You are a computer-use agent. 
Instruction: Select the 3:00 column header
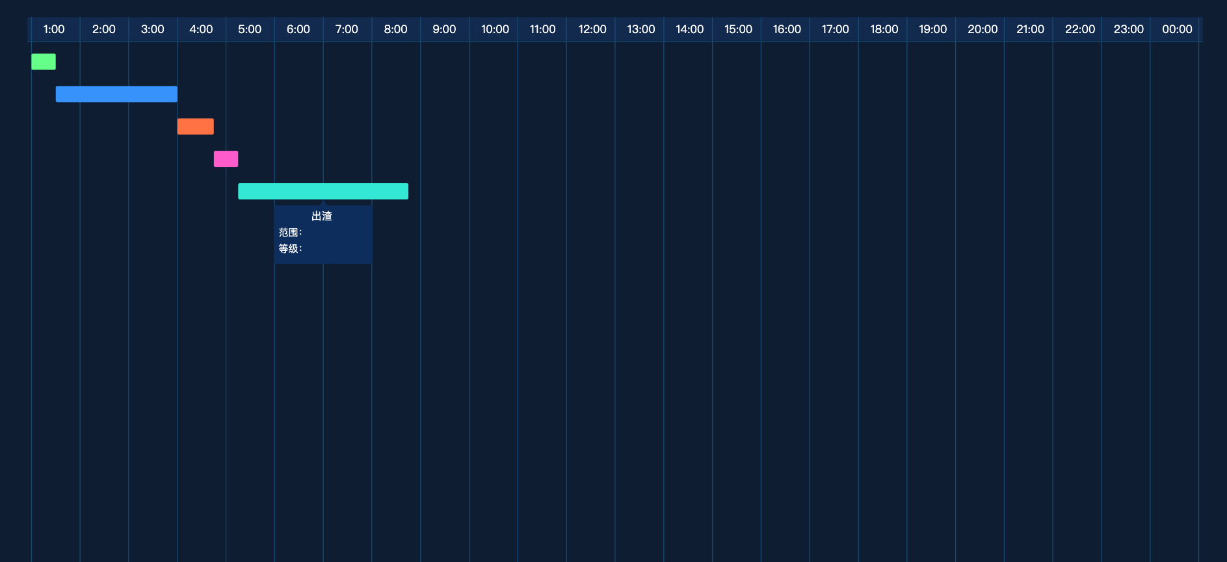pyautogui.click(x=152, y=29)
